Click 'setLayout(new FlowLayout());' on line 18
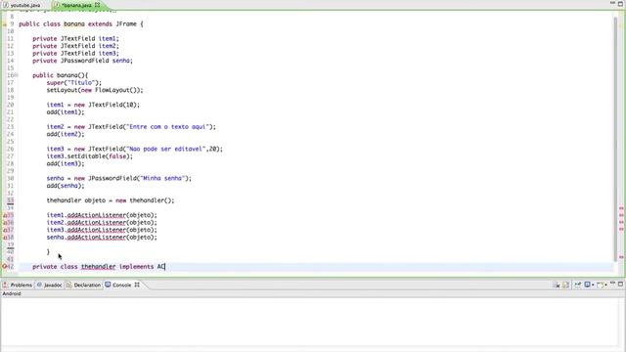 point(95,90)
